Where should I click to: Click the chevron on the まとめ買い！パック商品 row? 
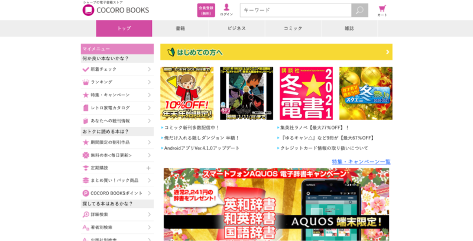(150, 180)
